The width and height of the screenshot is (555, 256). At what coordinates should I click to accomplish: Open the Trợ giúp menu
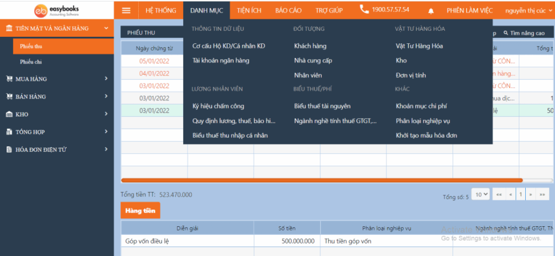coord(329,10)
